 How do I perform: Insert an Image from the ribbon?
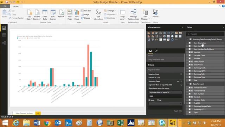click(85, 14)
